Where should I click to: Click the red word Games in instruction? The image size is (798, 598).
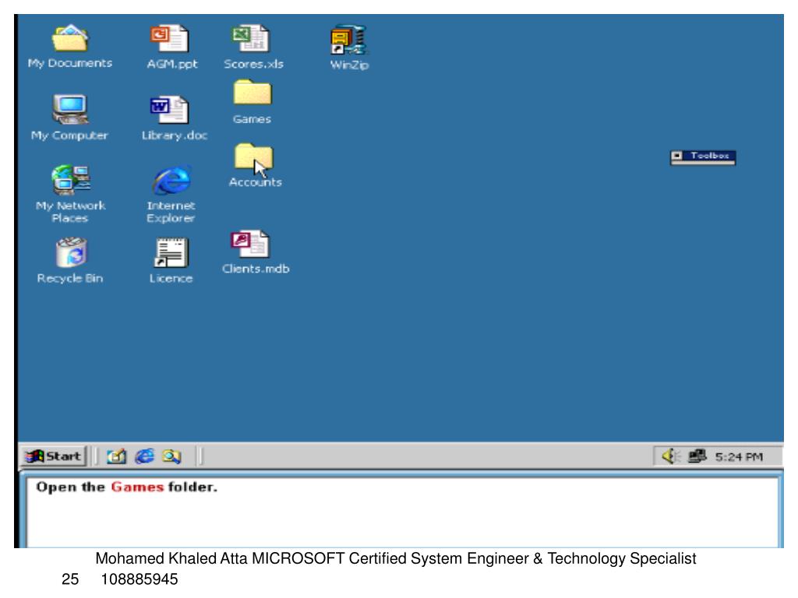pyautogui.click(x=137, y=487)
